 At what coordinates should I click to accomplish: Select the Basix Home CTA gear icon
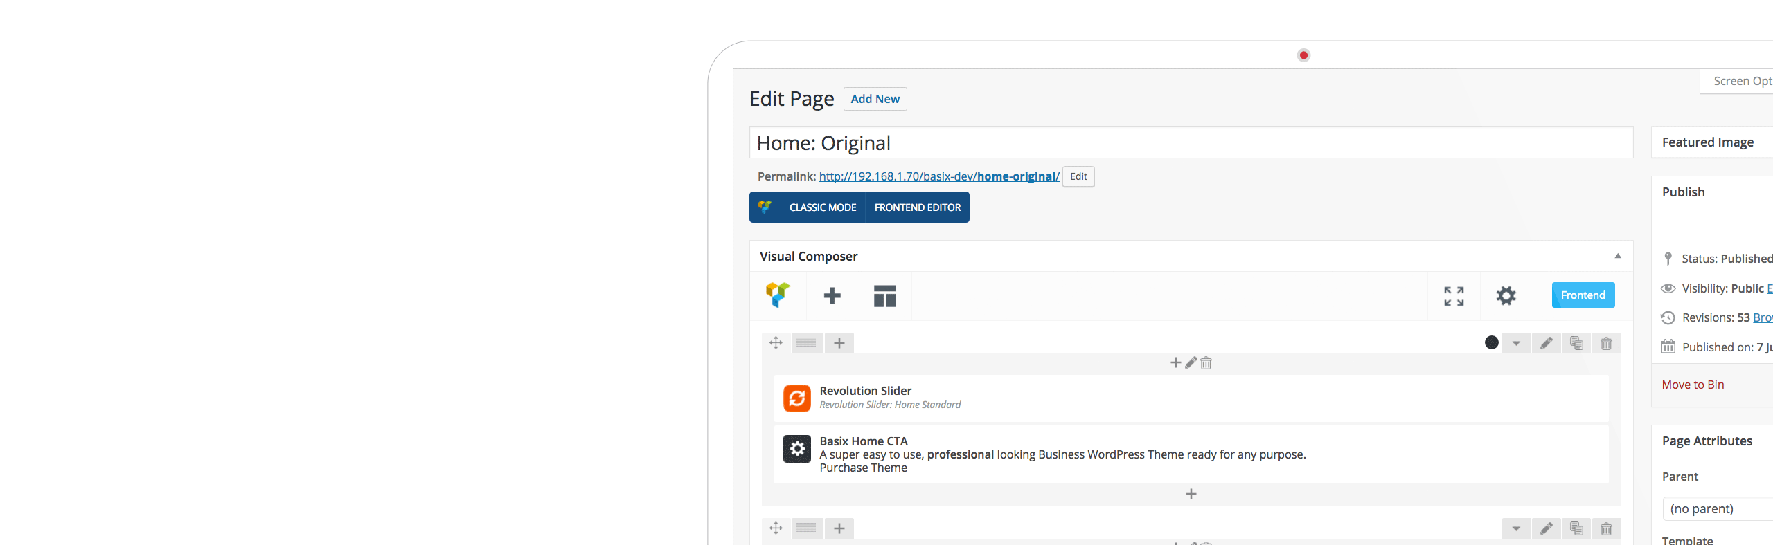click(x=796, y=448)
